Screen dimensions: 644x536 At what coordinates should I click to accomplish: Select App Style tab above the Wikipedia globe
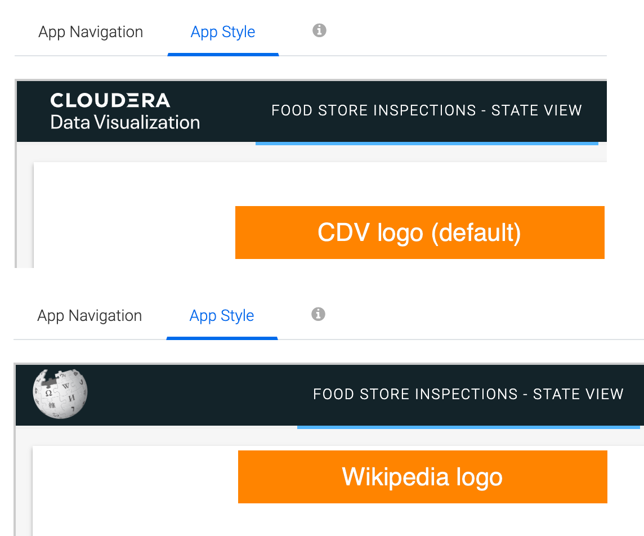point(222,316)
